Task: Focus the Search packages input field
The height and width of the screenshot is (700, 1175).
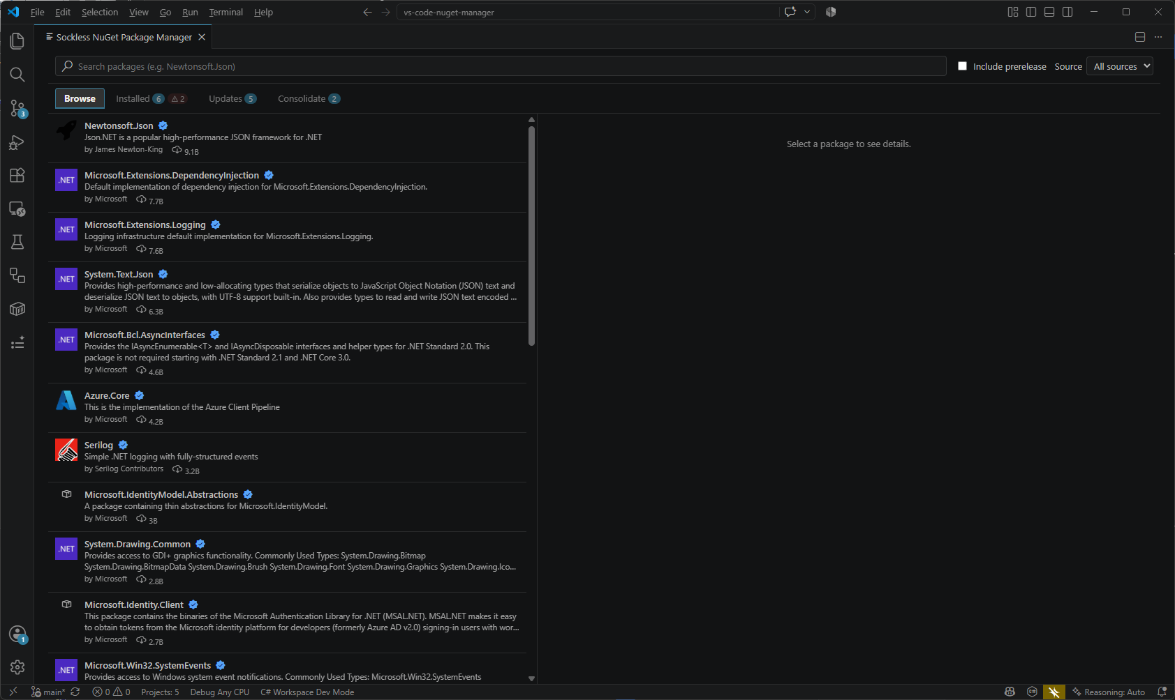Action: (x=501, y=66)
